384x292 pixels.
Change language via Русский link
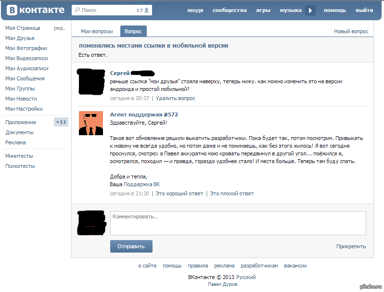[246, 277]
